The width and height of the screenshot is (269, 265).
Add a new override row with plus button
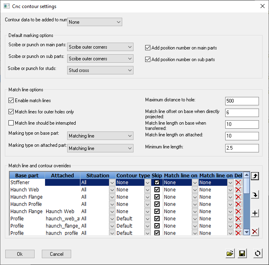[255, 213]
